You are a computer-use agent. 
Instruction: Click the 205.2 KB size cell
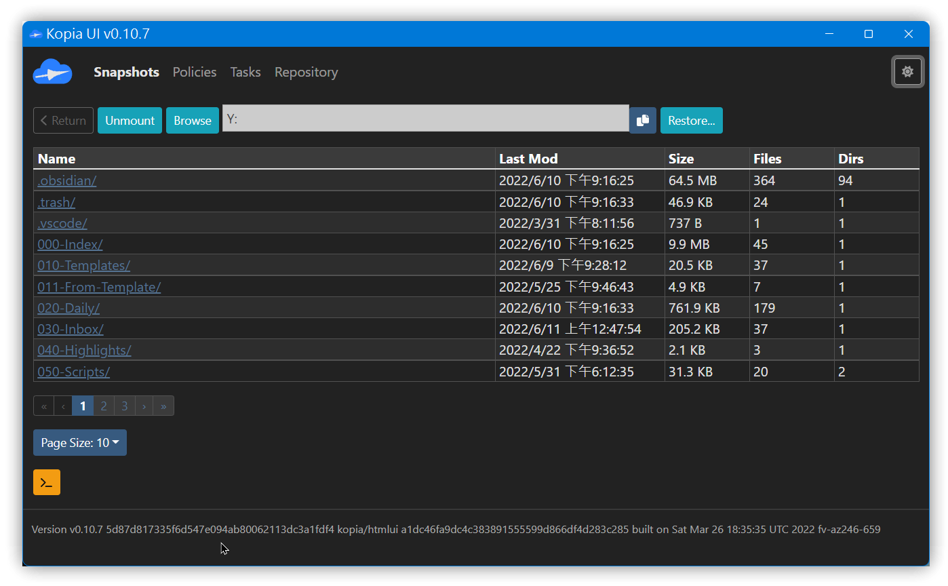tap(707, 329)
